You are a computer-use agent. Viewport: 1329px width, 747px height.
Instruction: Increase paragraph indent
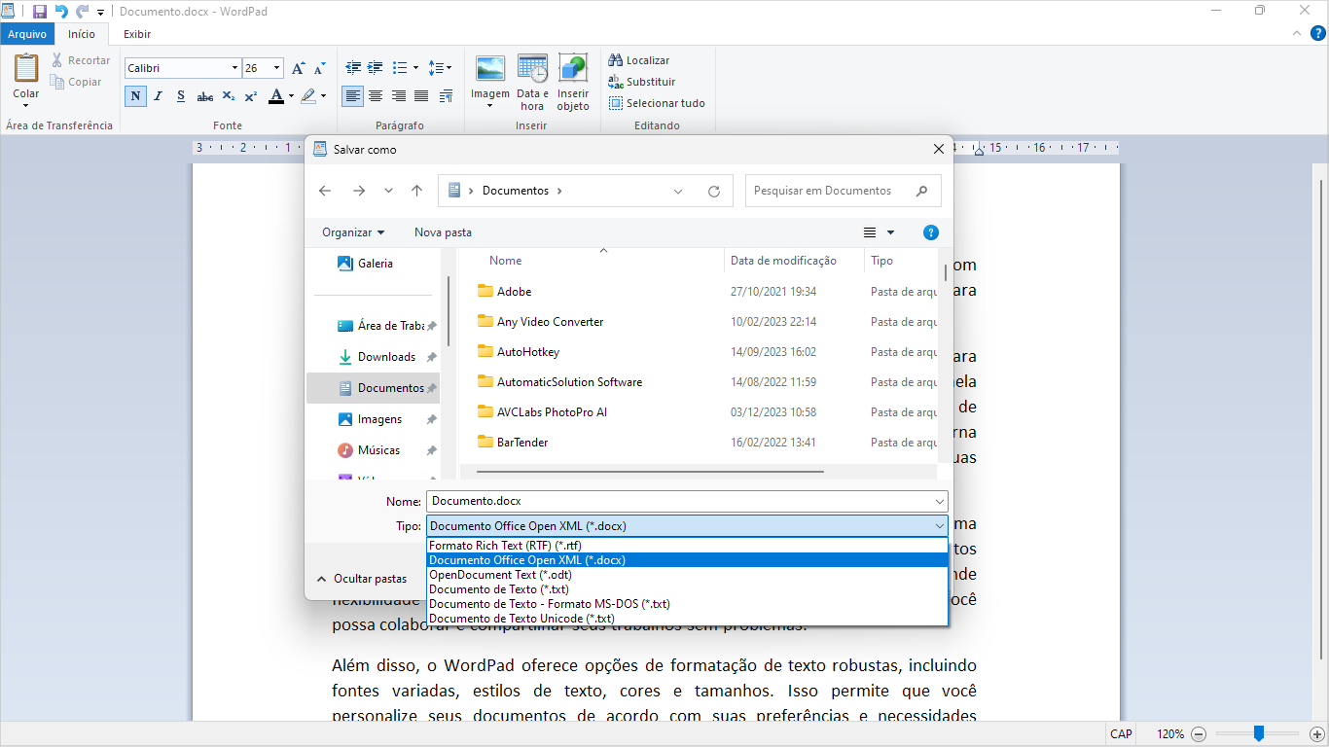(375, 68)
